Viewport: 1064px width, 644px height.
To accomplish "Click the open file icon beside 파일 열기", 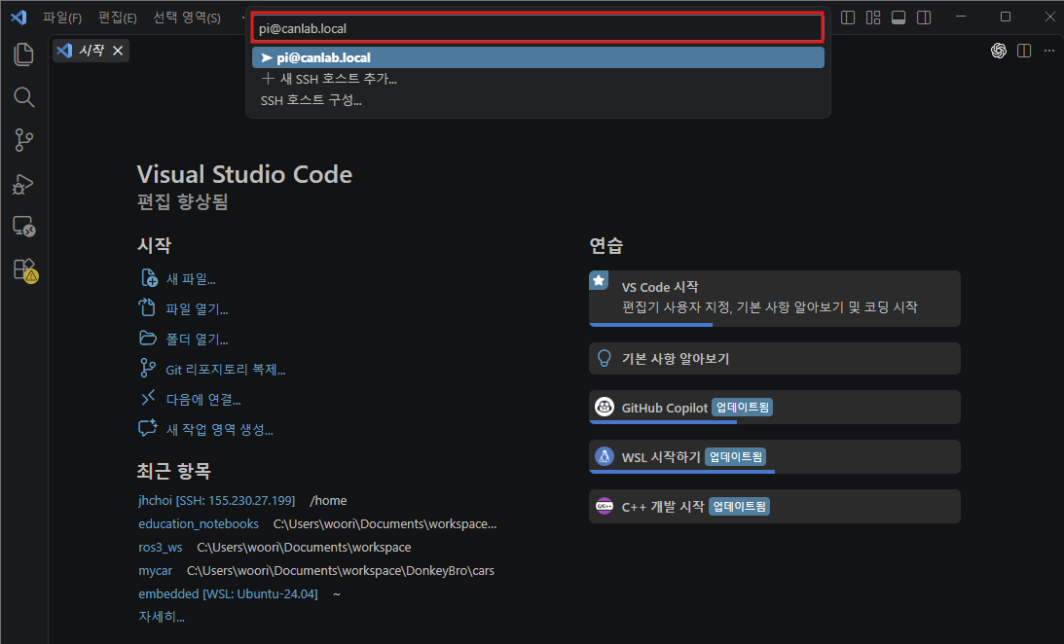I will 147,307.
